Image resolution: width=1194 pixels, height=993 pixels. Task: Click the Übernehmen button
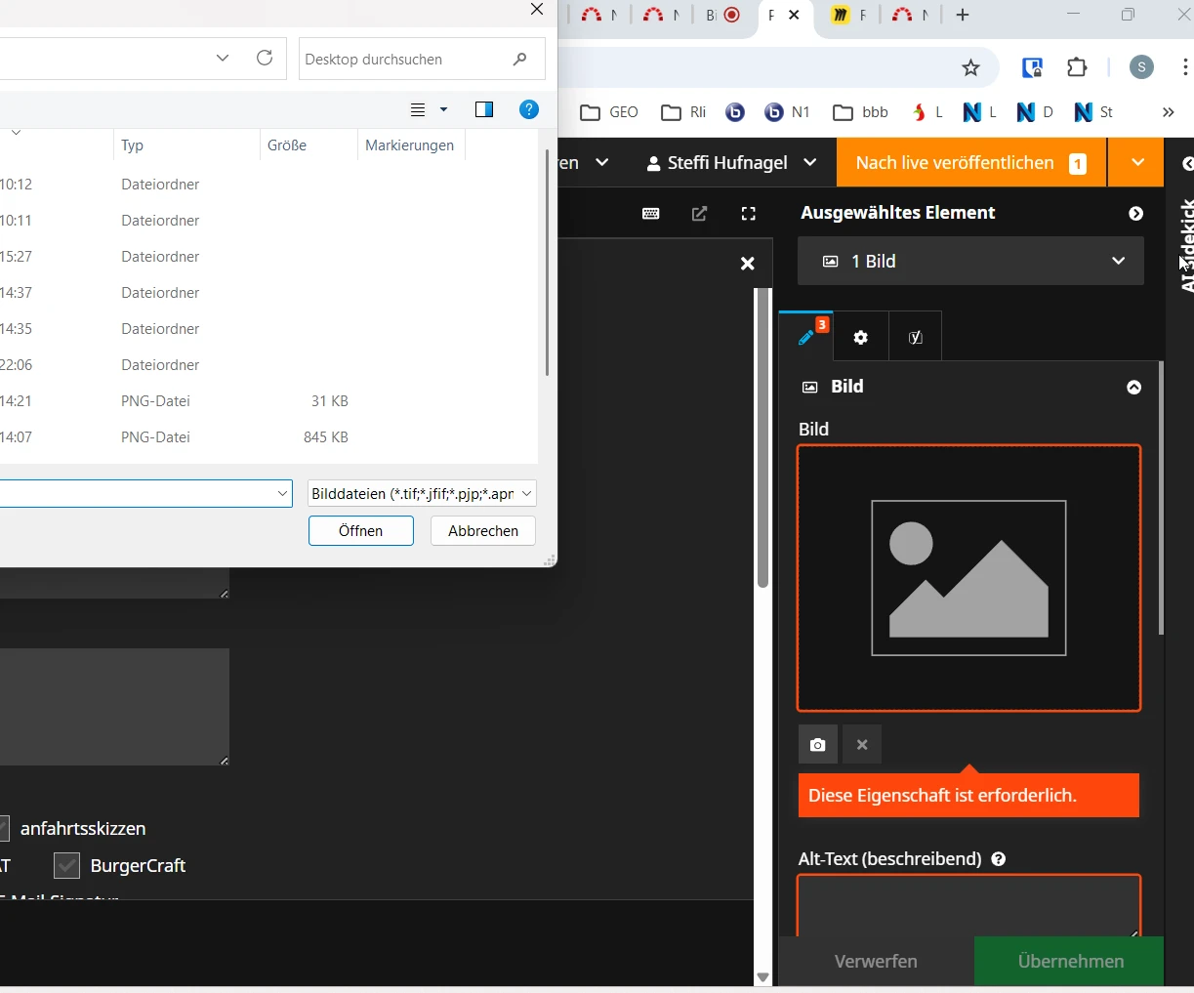[1069, 962]
